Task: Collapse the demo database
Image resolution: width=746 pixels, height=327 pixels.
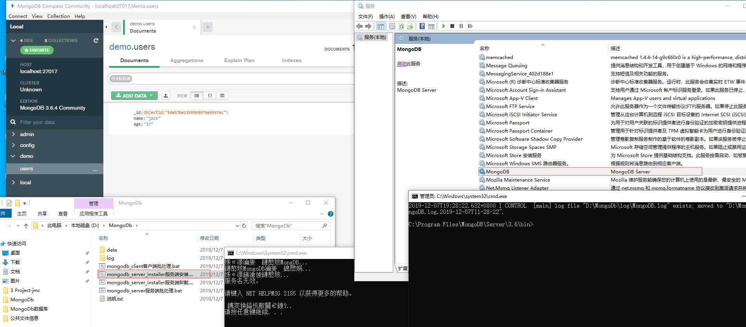Action: click(13, 156)
